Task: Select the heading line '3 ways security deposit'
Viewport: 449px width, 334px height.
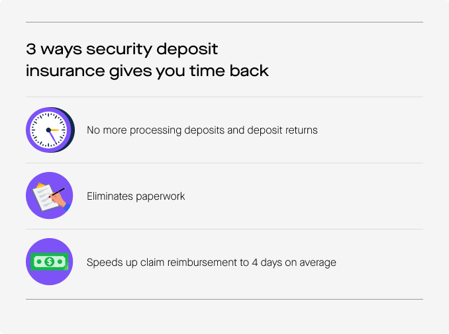Action: click(122, 50)
